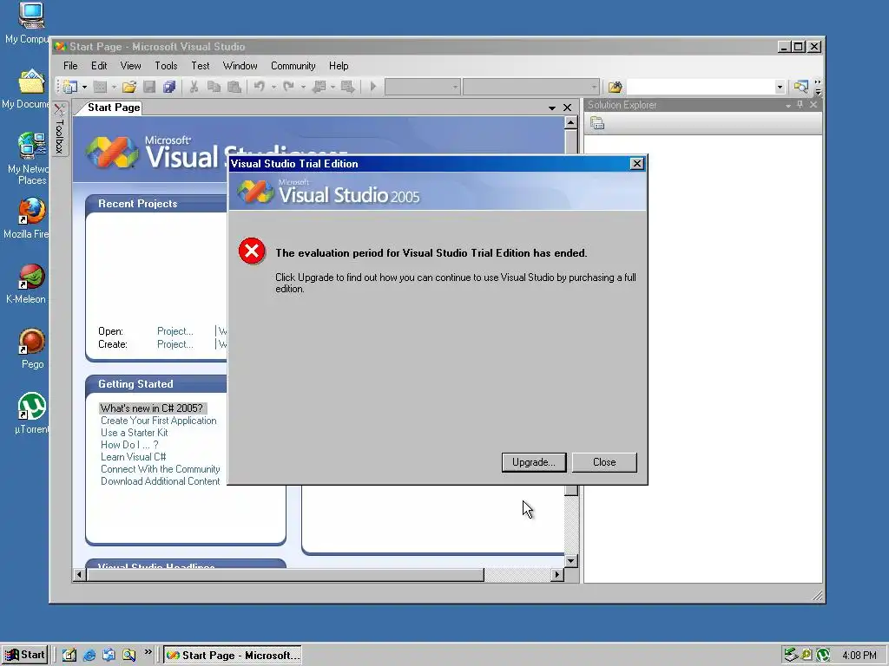Expand the Undo history dropdown arrow
The image size is (889, 666).
click(x=273, y=87)
